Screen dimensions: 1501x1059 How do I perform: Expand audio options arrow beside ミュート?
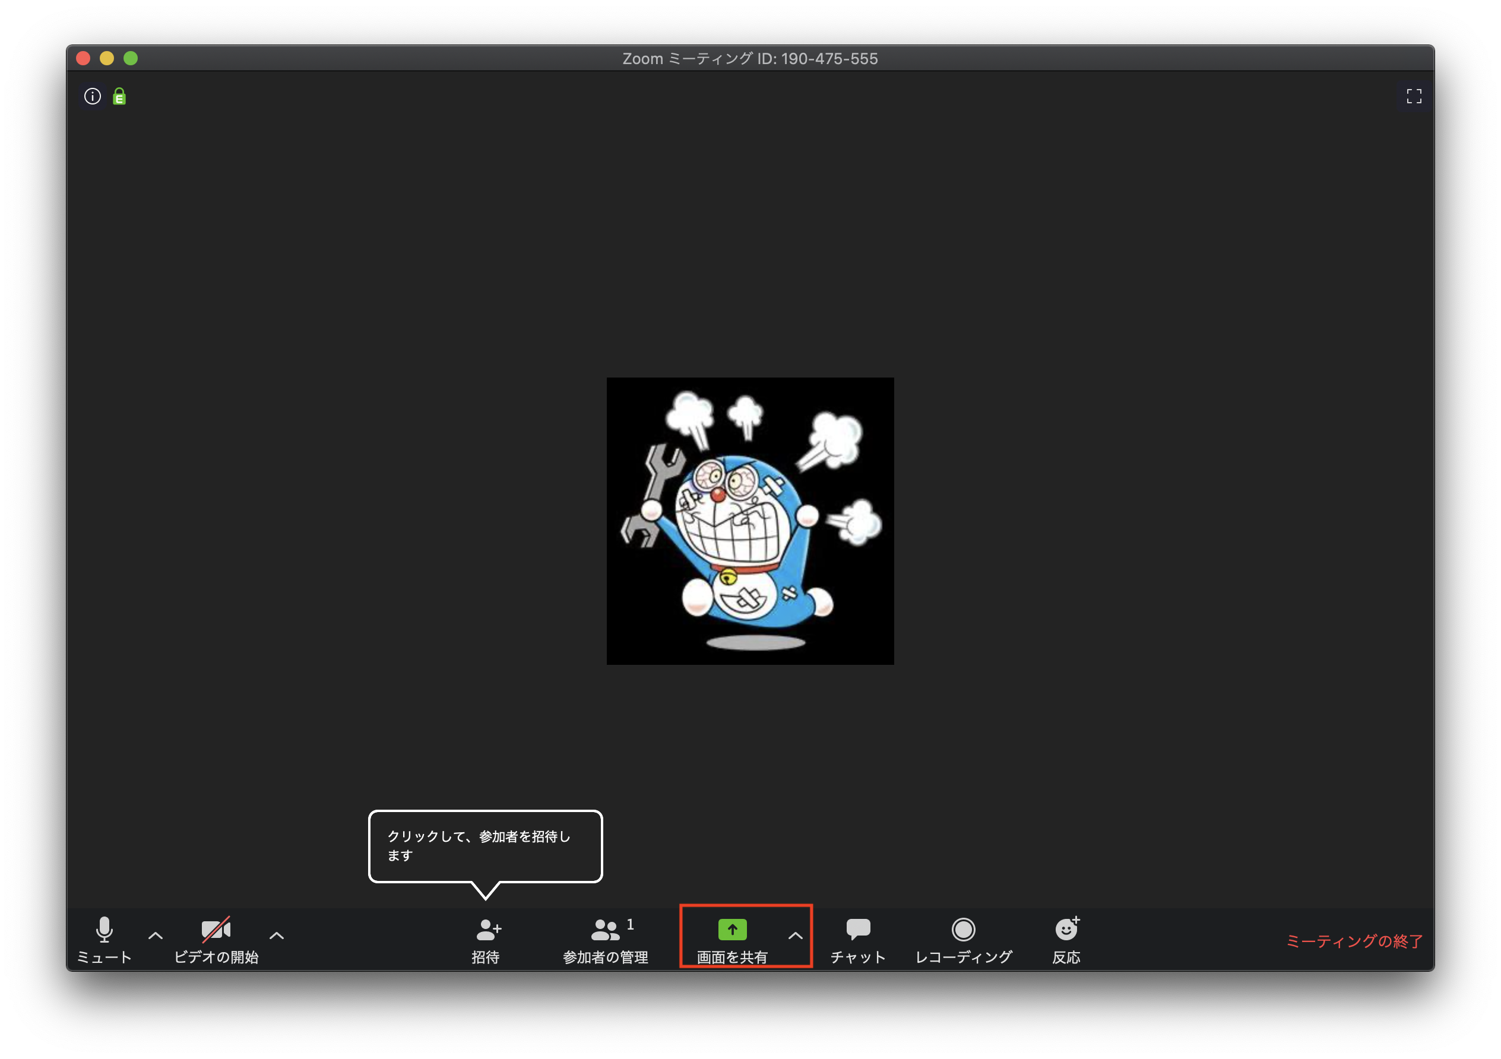[x=156, y=936]
